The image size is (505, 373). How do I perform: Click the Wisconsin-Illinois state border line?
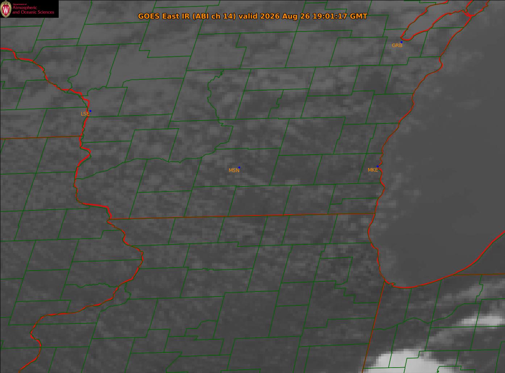pos(242,216)
